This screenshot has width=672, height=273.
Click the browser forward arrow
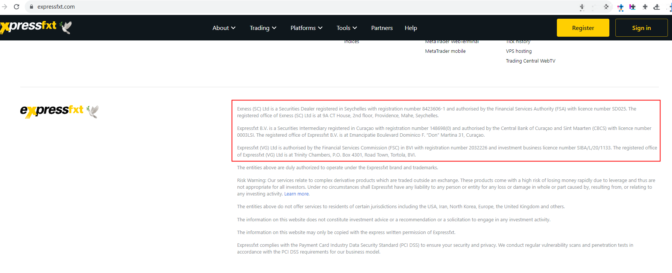(x=4, y=7)
